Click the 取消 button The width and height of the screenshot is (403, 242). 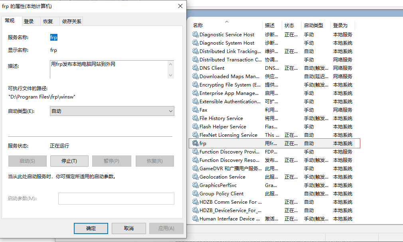click(128, 228)
